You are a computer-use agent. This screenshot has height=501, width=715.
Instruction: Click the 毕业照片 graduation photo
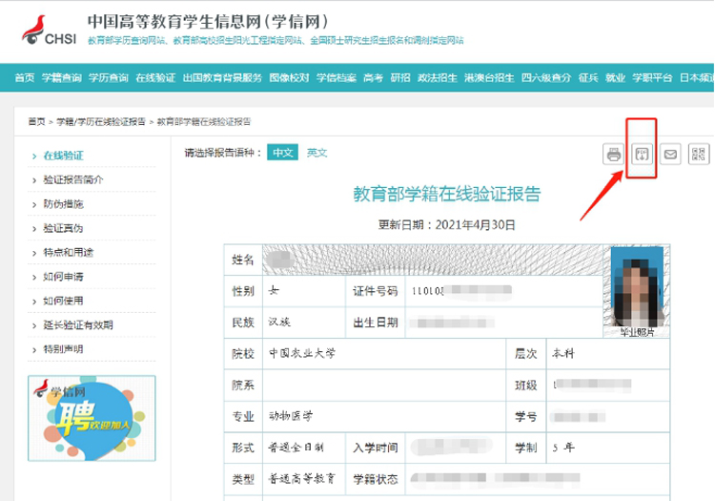pyautogui.click(x=637, y=291)
